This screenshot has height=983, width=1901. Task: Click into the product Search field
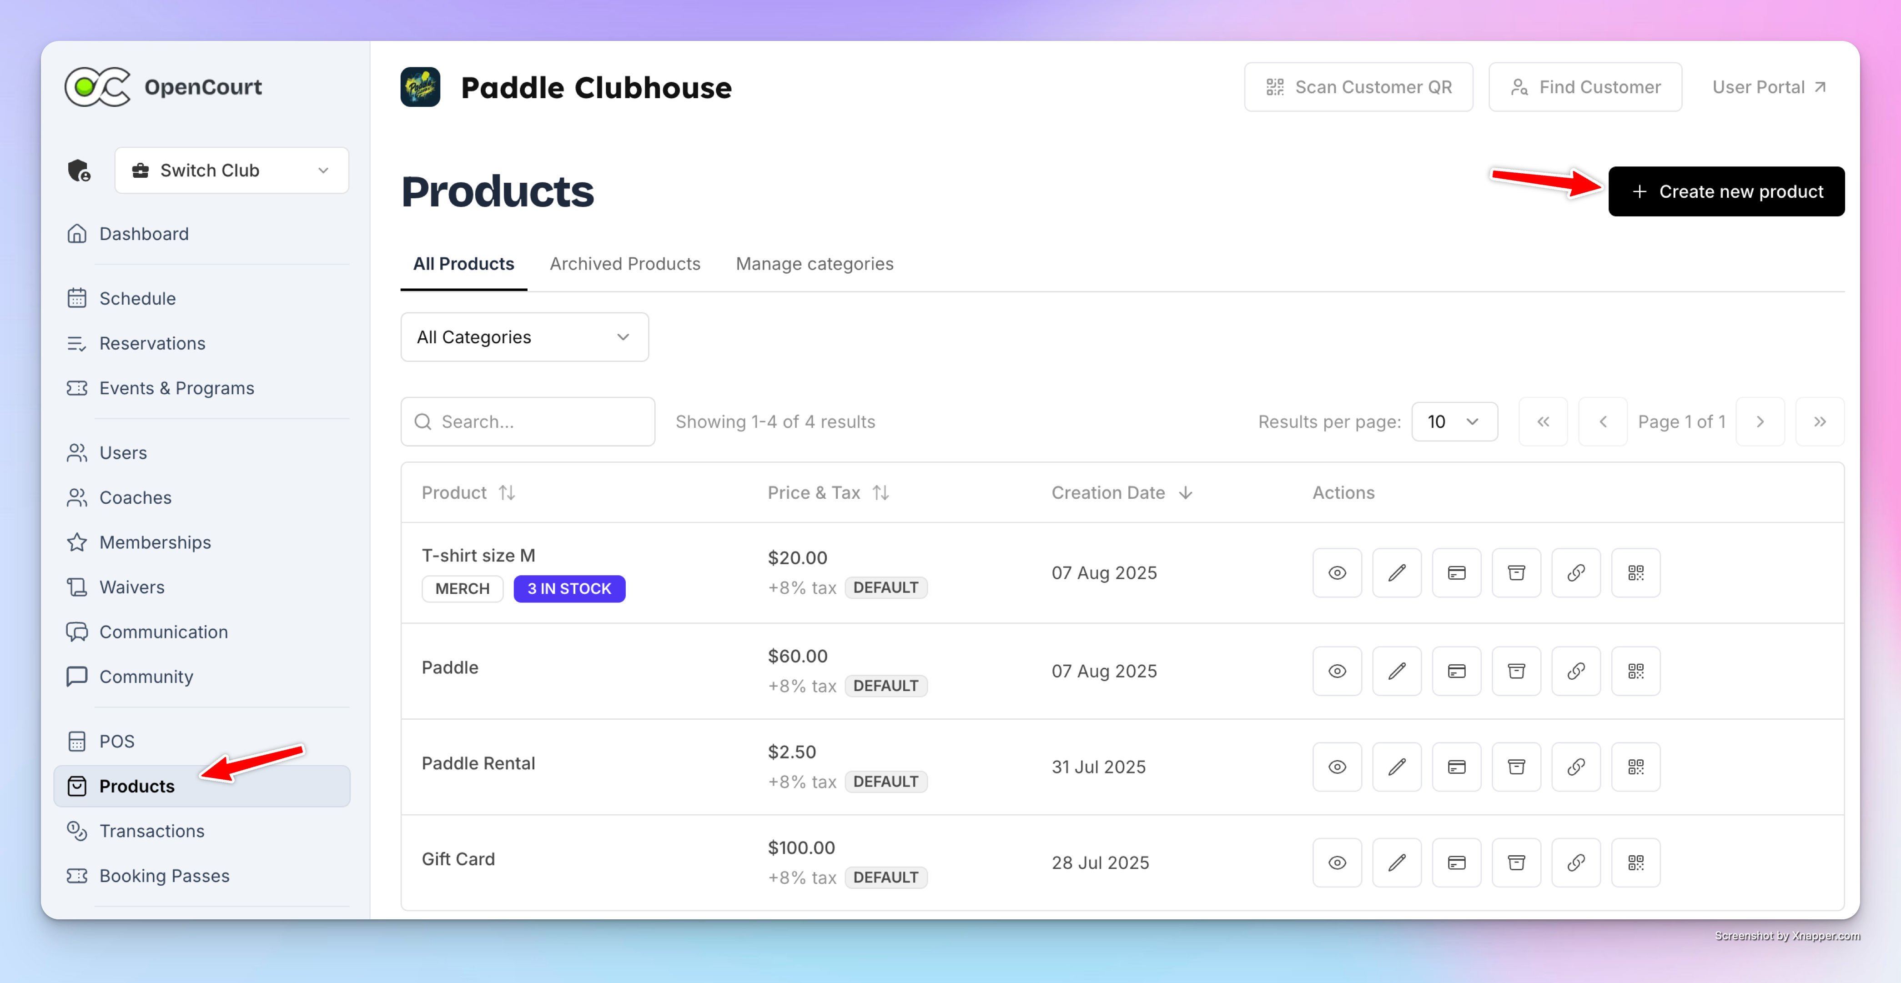[528, 421]
